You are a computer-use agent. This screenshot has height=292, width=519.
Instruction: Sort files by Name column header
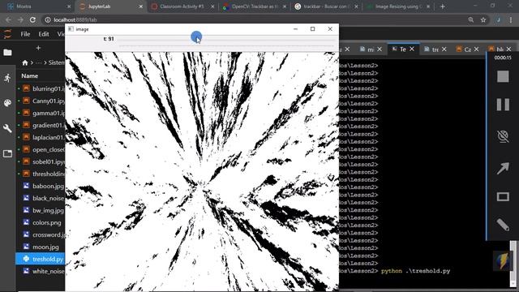[x=30, y=75]
